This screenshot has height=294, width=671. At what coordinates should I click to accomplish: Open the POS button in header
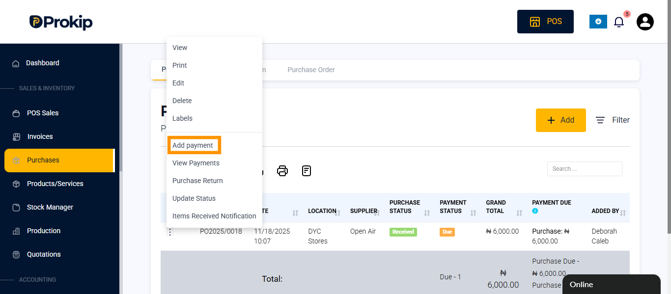[545, 22]
